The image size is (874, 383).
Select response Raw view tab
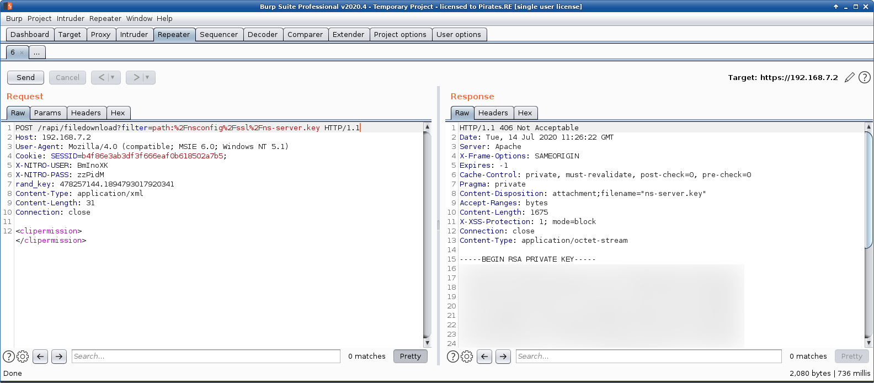[462, 113]
